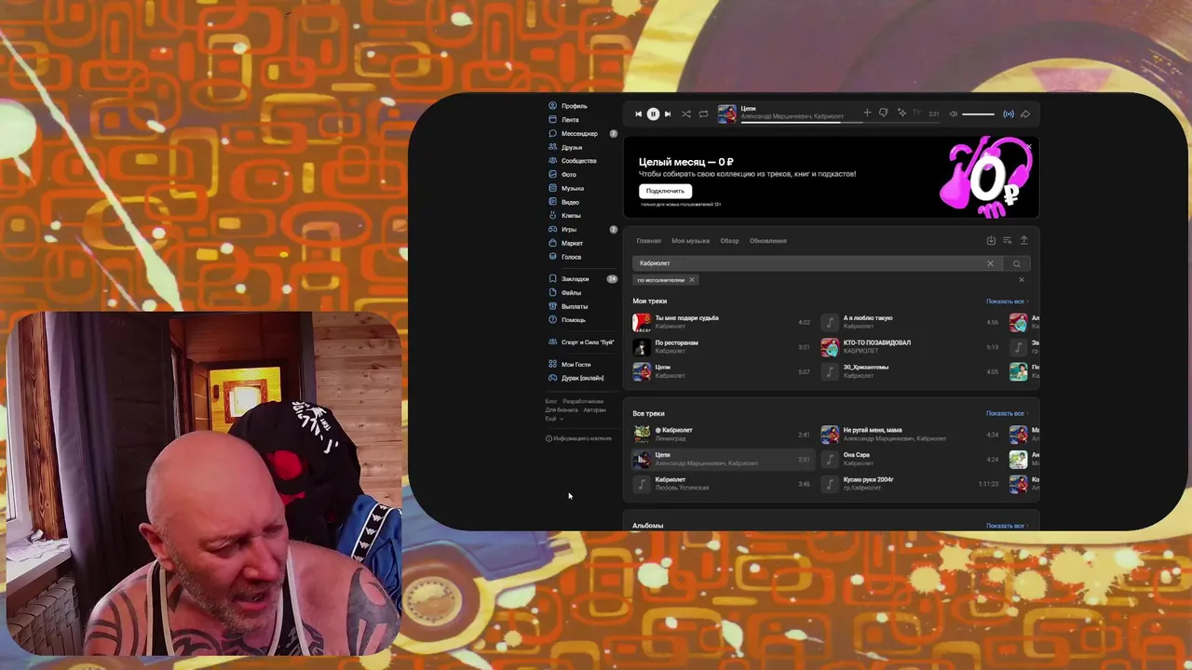Go to Лента news feed
The image size is (1192, 670).
pos(563,120)
